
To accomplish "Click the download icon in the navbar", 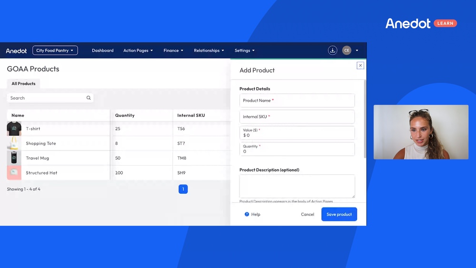I will pyautogui.click(x=333, y=50).
